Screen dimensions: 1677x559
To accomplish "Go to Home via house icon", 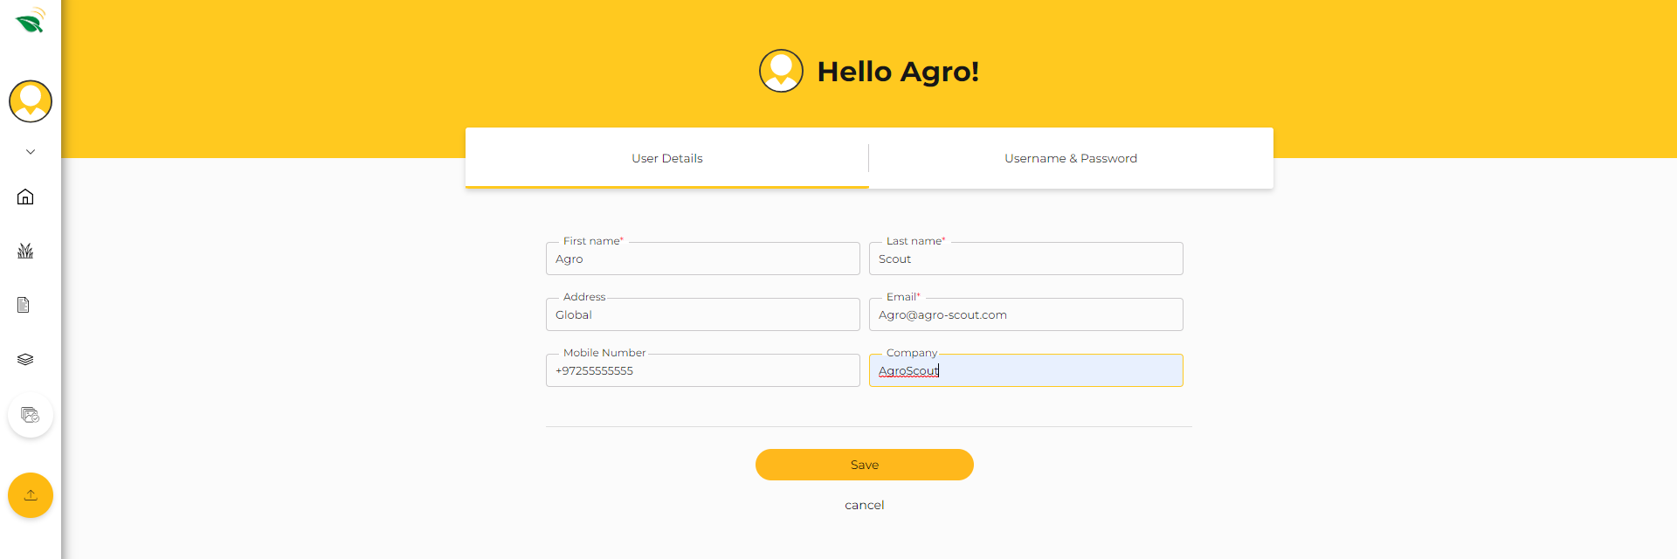I will 25,197.
